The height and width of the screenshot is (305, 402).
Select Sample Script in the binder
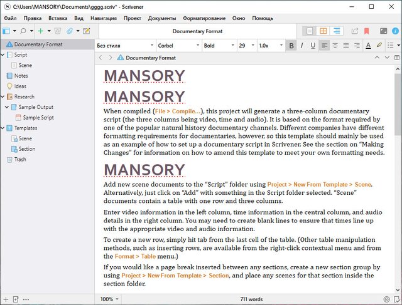tap(38, 118)
